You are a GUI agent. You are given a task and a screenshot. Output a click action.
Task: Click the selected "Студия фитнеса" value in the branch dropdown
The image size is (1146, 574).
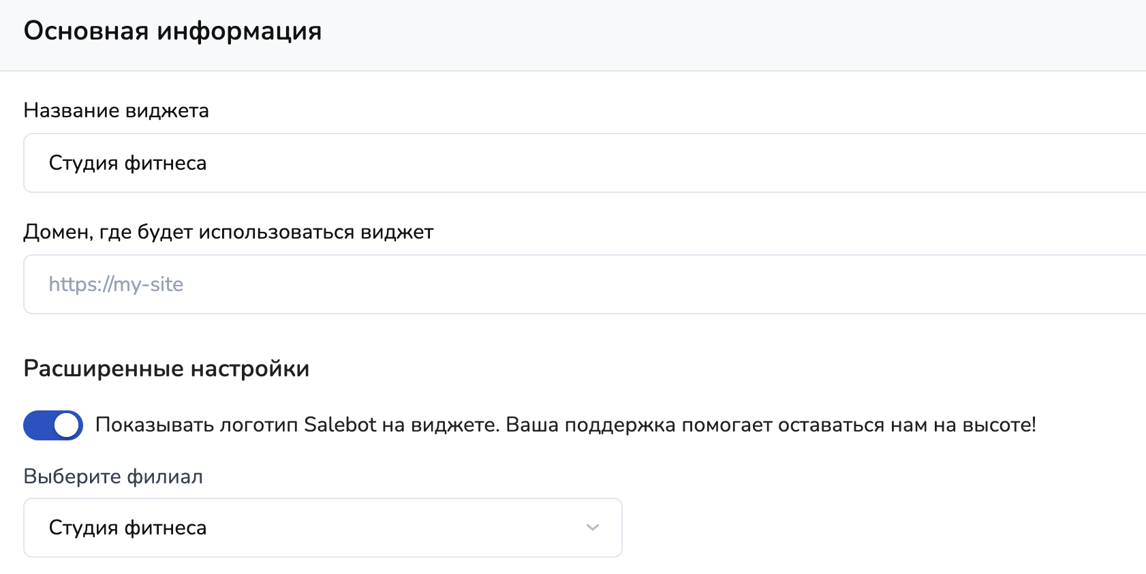coord(127,528)
